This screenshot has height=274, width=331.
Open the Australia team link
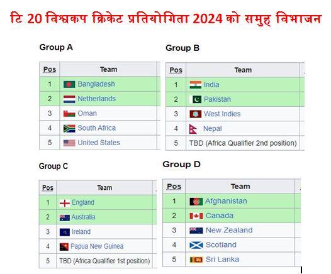[83, 217]
